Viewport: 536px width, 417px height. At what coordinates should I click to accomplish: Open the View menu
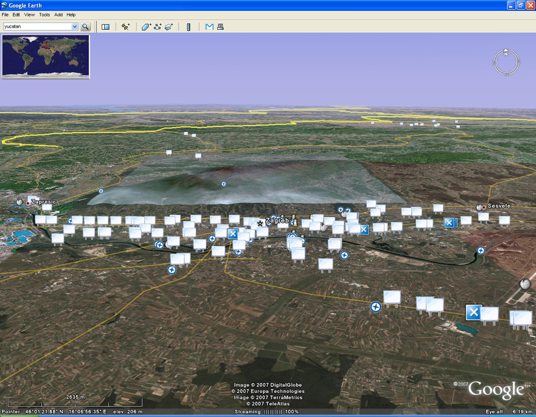click(x=29, y=15)
